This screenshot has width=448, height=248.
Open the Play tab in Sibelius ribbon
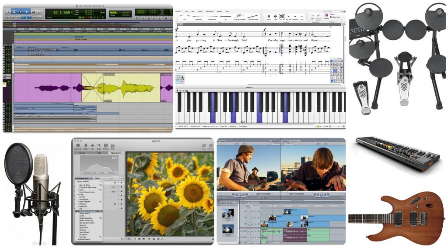(x=193, y=11)
